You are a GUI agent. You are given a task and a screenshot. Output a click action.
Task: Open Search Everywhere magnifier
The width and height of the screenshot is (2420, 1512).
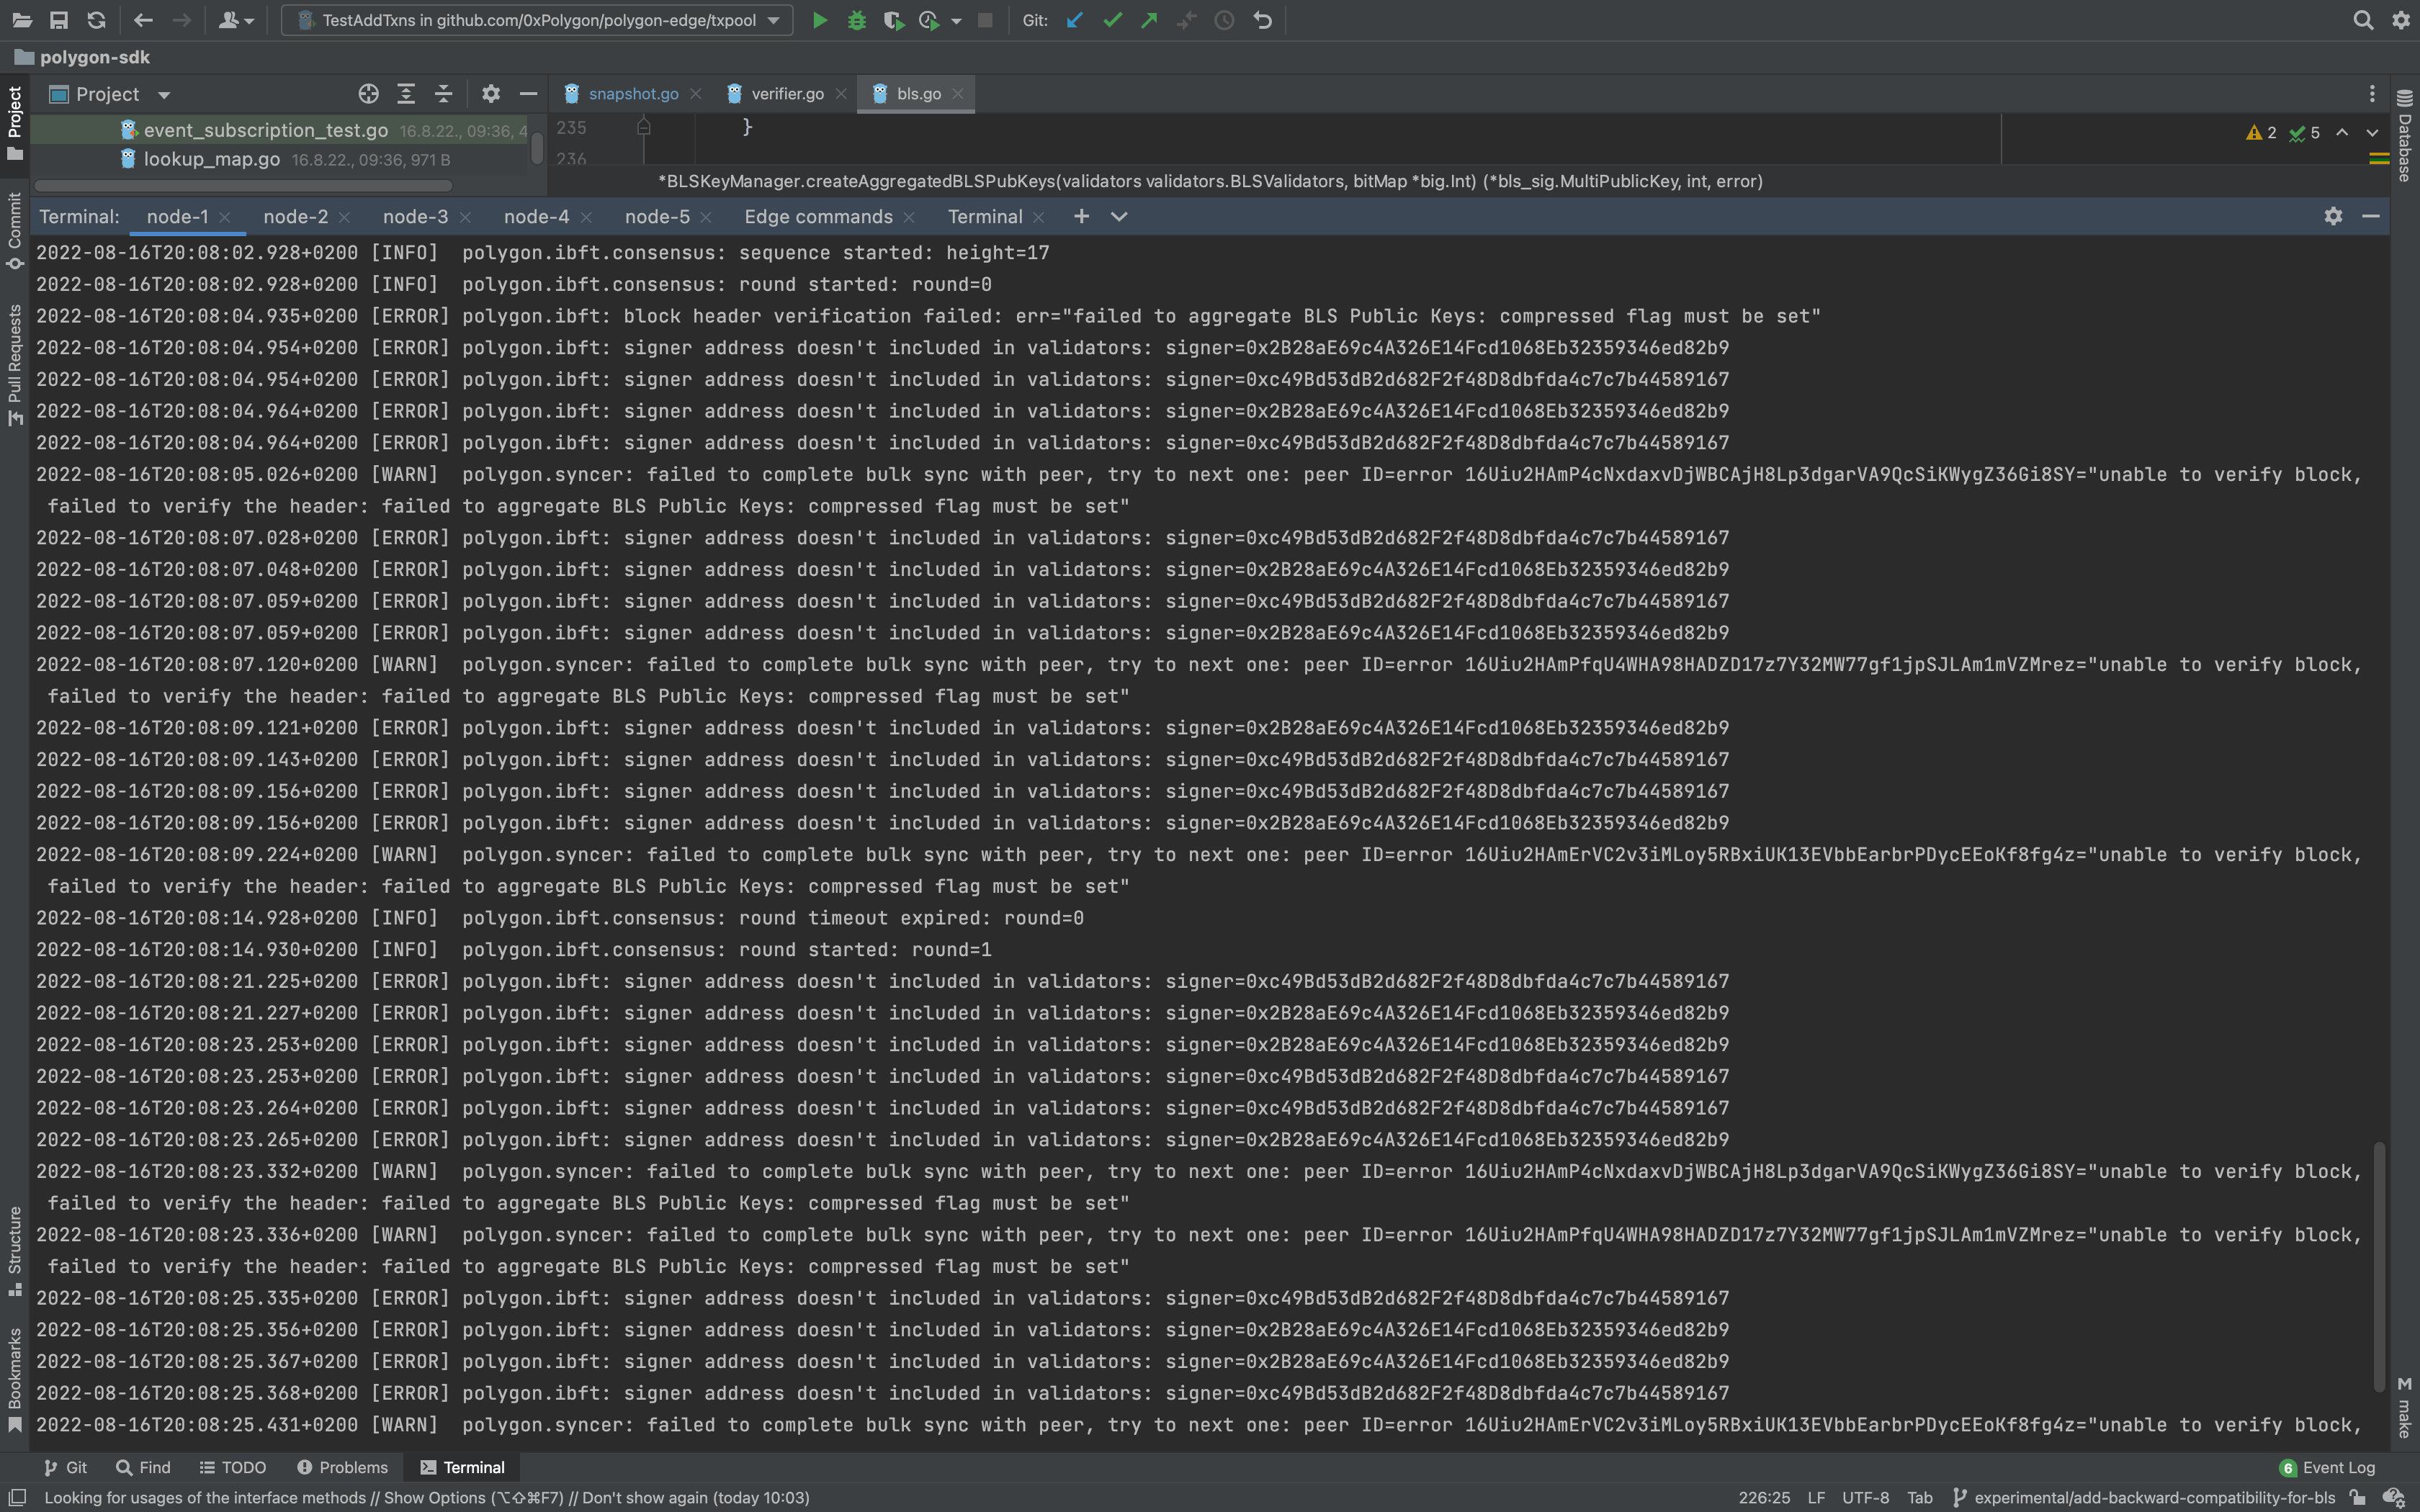[2362, 19]
